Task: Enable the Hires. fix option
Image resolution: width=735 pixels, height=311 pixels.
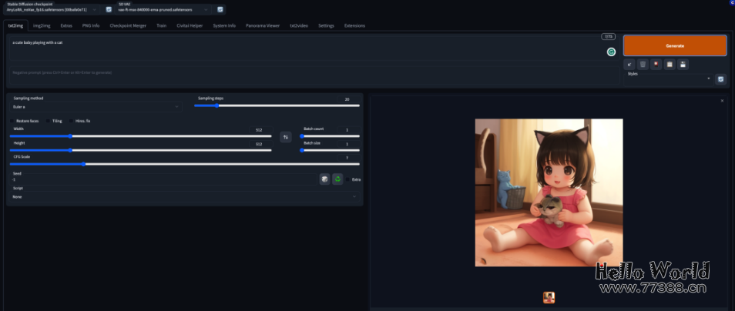Action: [x=71, y=121]
